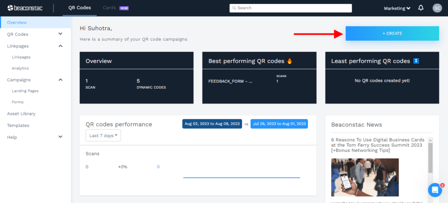Open Forms under Campaigns
The image size is (448, 203).
(x=17, y=102)
